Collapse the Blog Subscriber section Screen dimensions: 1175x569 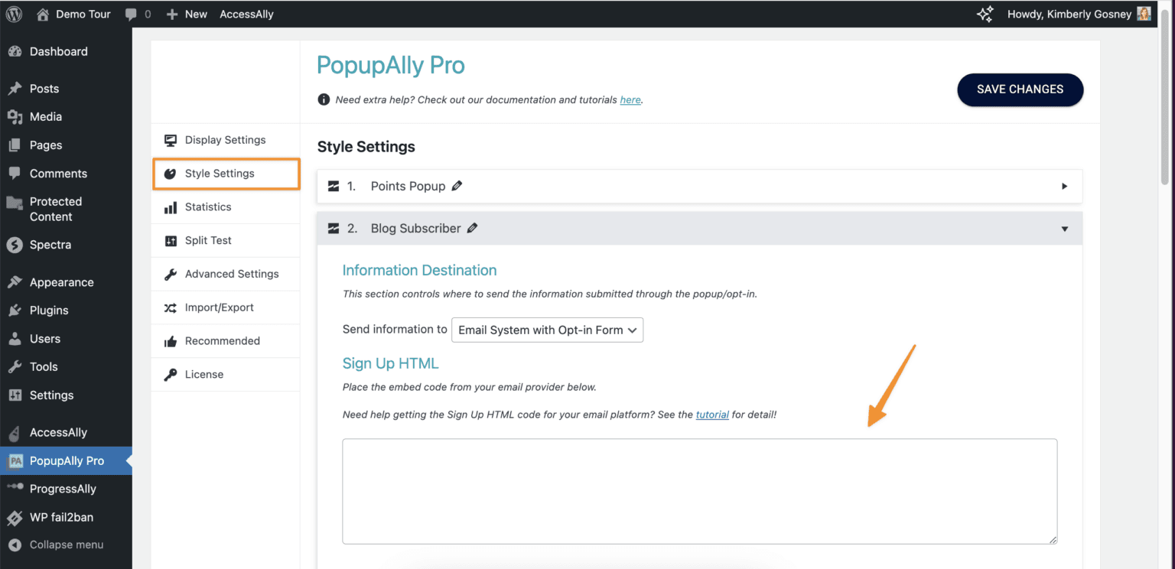point(1064,228)
